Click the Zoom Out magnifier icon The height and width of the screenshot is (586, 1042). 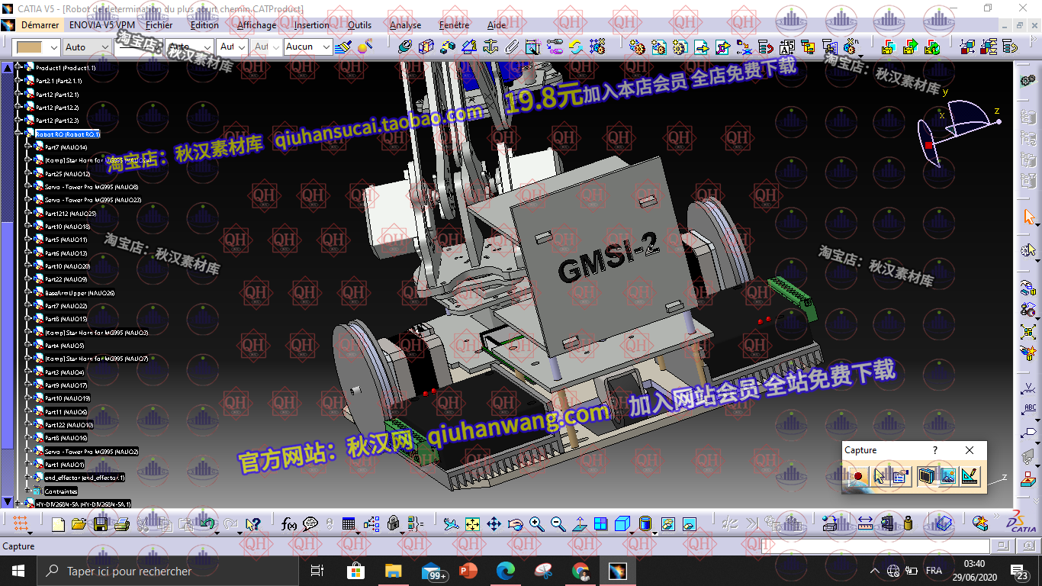pos(558,524)
